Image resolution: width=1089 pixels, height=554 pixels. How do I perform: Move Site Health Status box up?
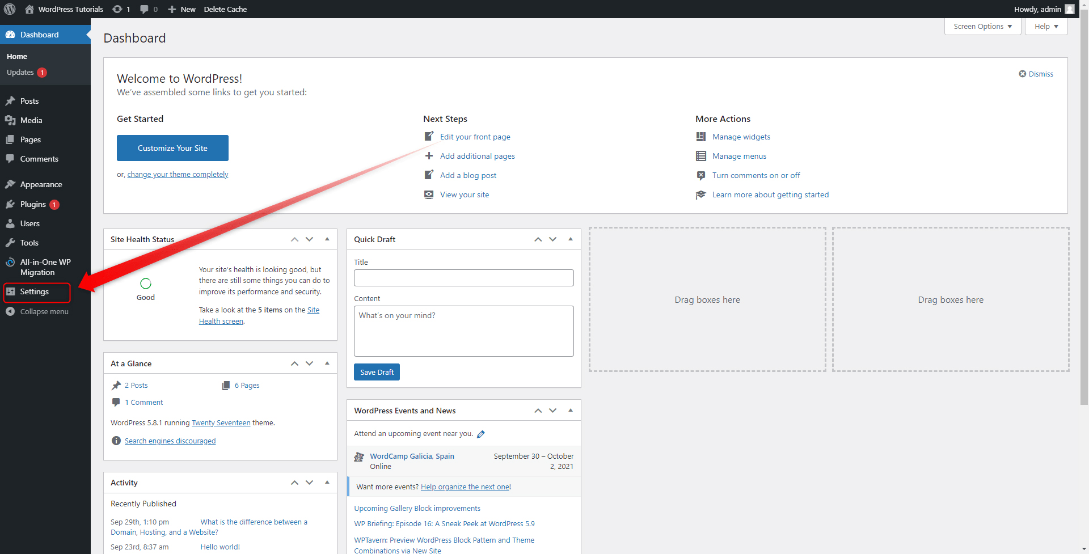[294, 239]
